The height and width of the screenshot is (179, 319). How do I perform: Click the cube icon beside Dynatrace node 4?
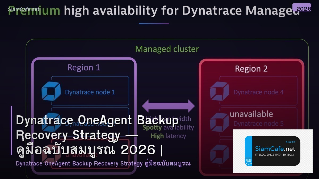tap(219, 91)
